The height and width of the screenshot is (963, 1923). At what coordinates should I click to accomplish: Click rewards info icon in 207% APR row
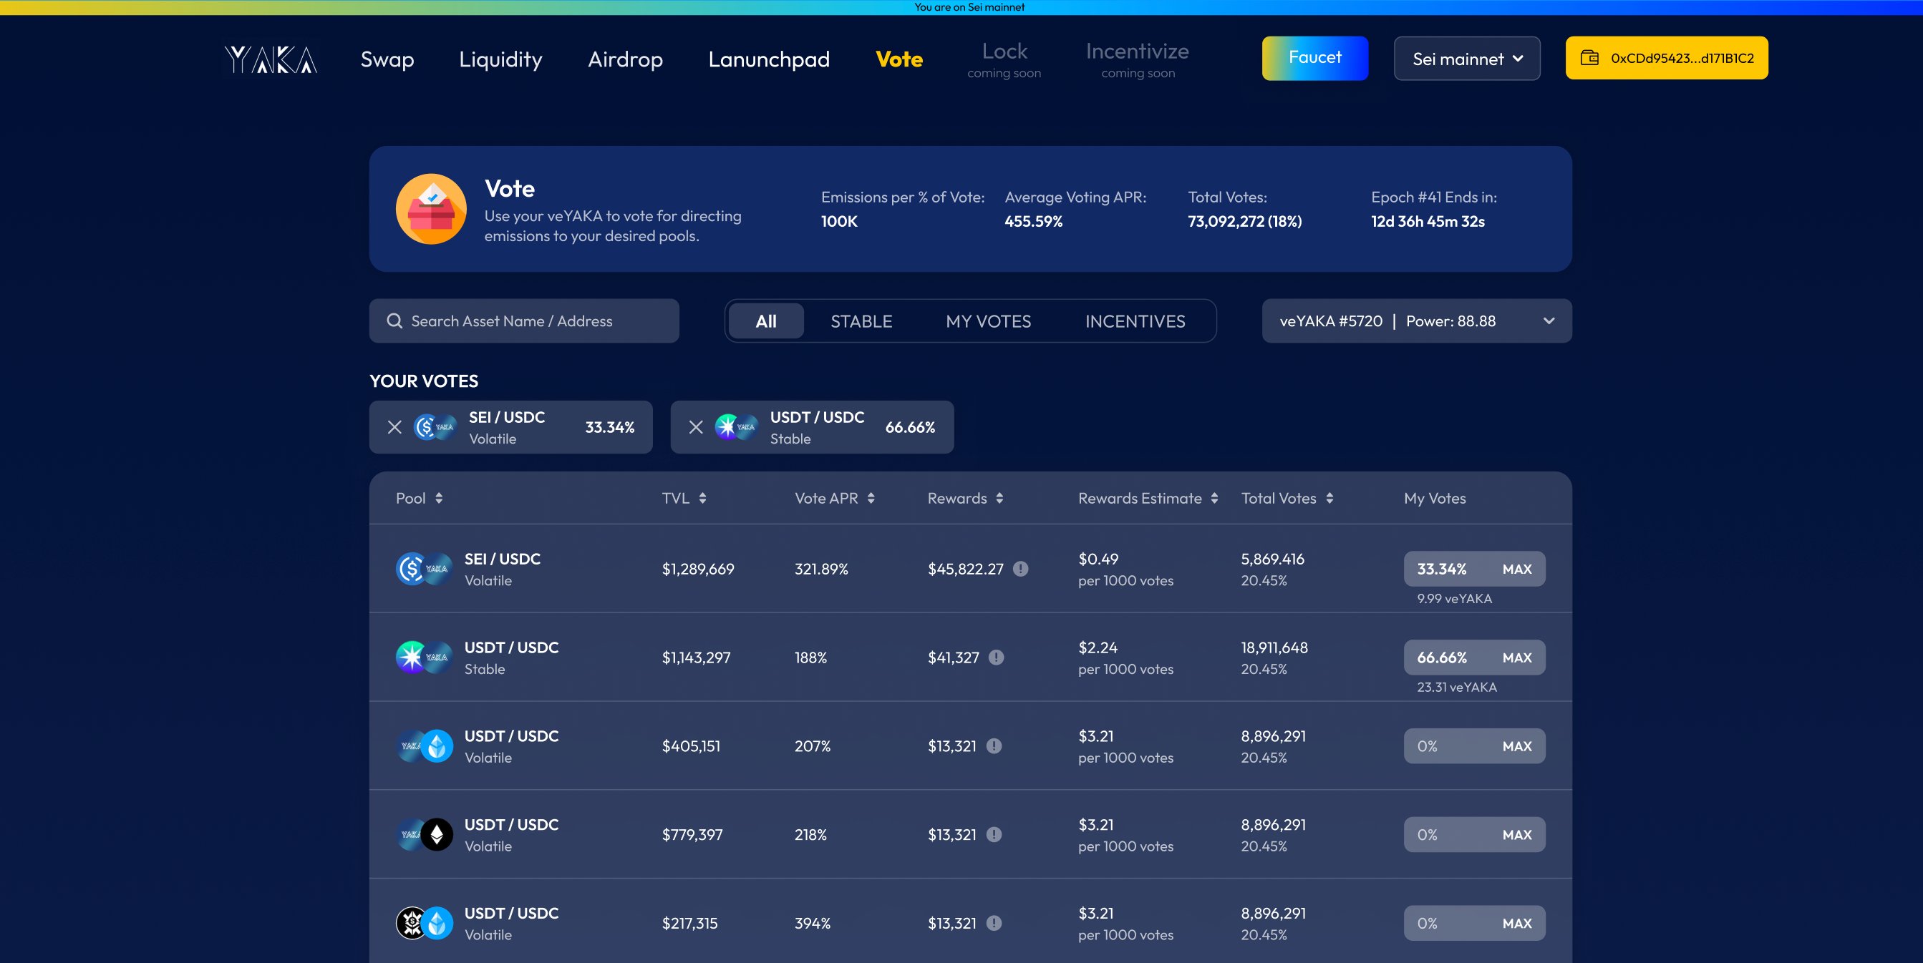(x=994, y=746)
